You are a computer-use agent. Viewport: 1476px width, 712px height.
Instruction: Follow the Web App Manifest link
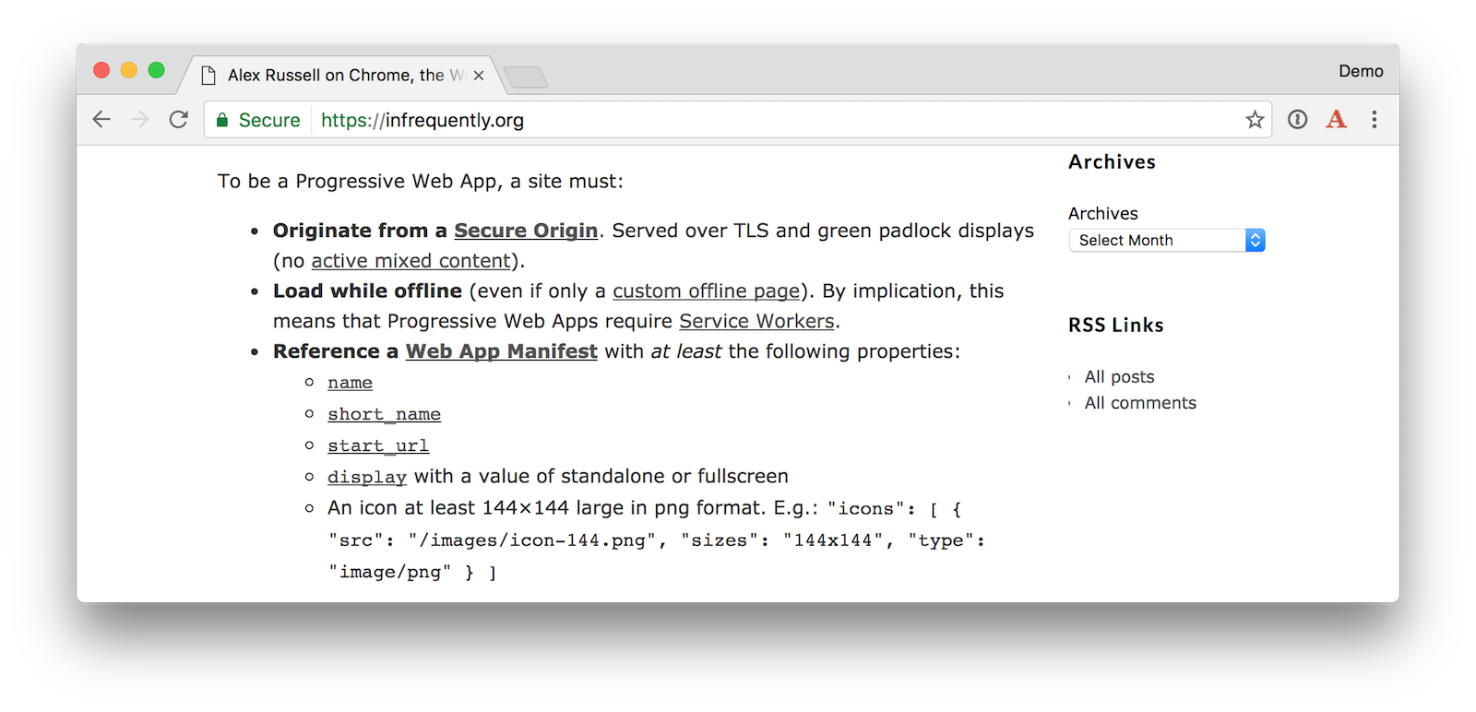pos(501,351)
